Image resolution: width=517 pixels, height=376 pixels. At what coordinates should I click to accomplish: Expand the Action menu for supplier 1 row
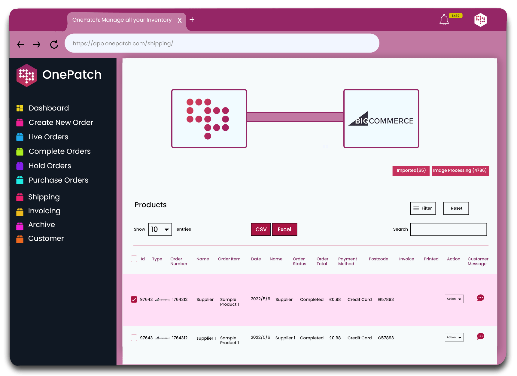(x=454, y=337)
